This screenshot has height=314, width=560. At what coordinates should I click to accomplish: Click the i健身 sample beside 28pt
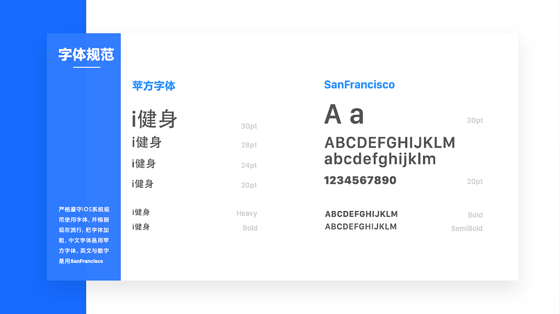pos(147,142)
